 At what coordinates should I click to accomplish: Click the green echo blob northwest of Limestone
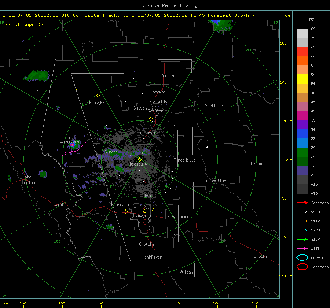[37, 76]
